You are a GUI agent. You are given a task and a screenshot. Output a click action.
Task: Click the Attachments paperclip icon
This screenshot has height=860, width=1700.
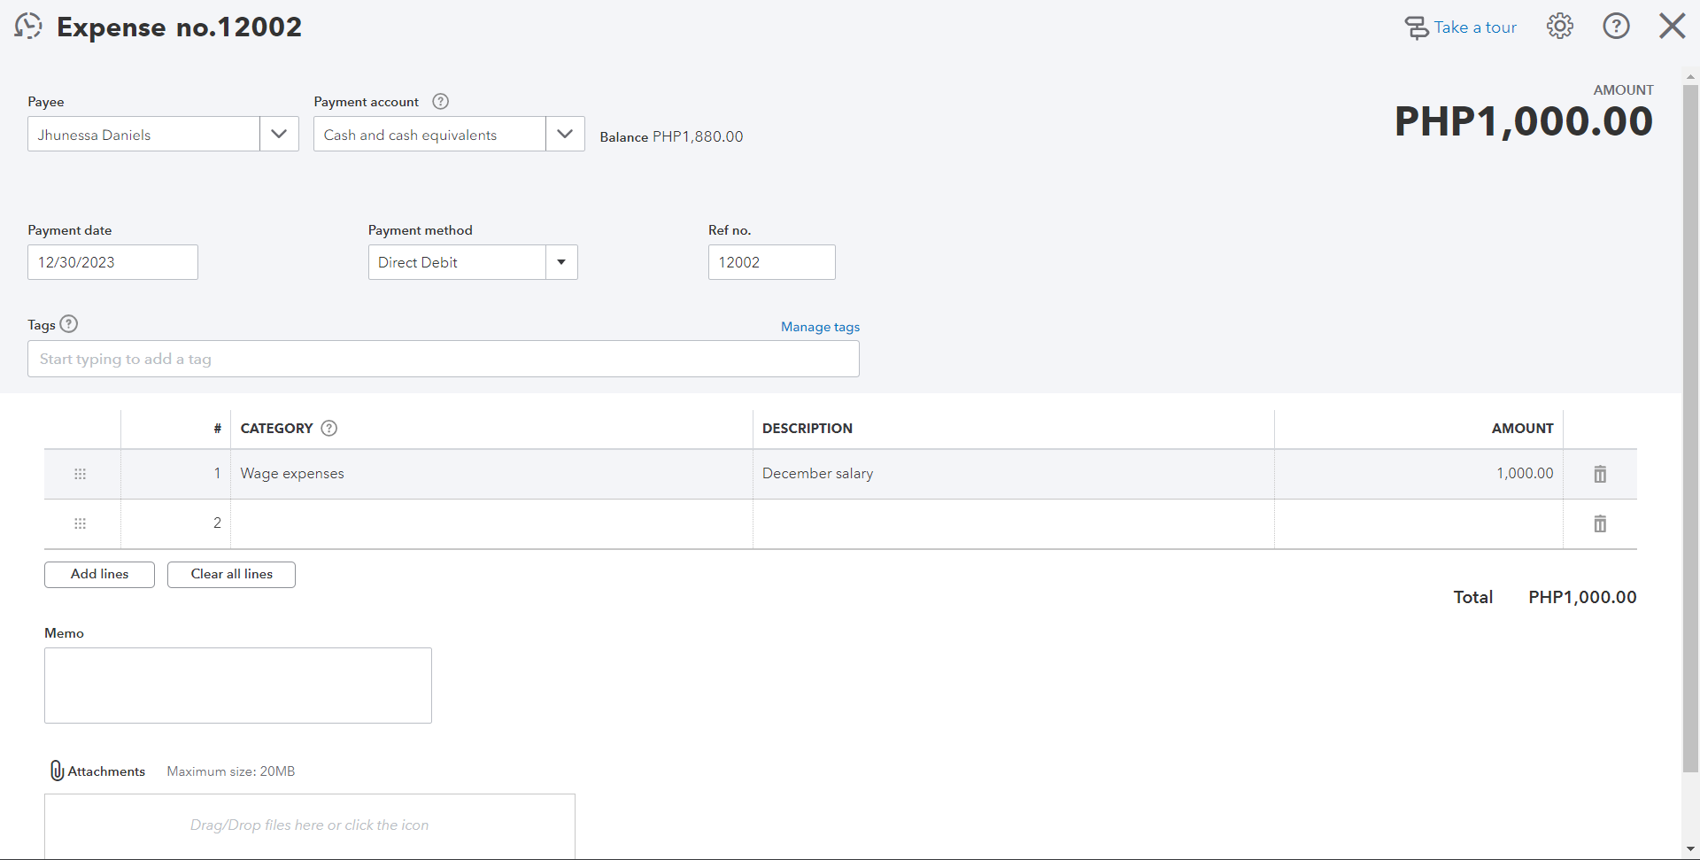click(57, 771)
